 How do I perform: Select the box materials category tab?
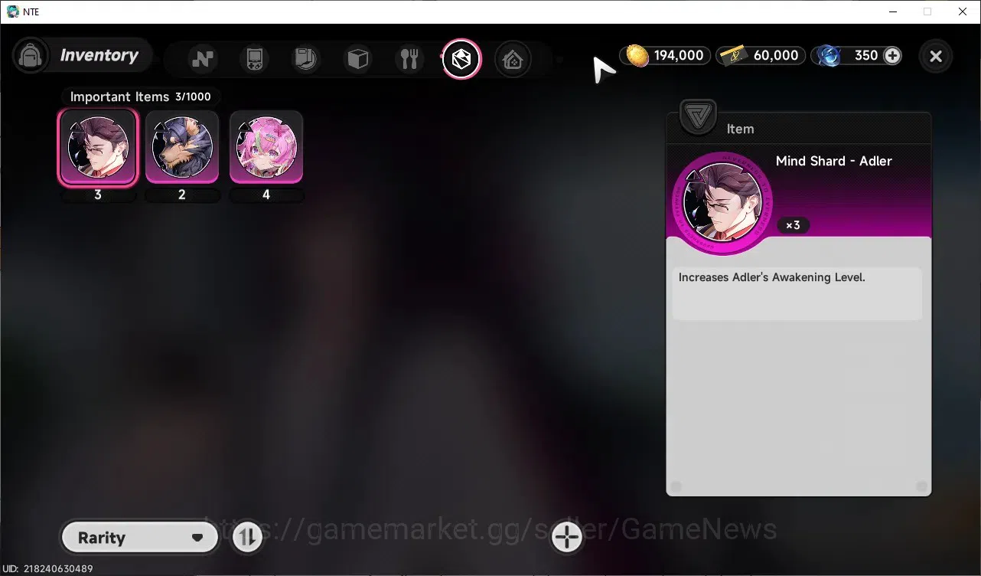[357, 59]
